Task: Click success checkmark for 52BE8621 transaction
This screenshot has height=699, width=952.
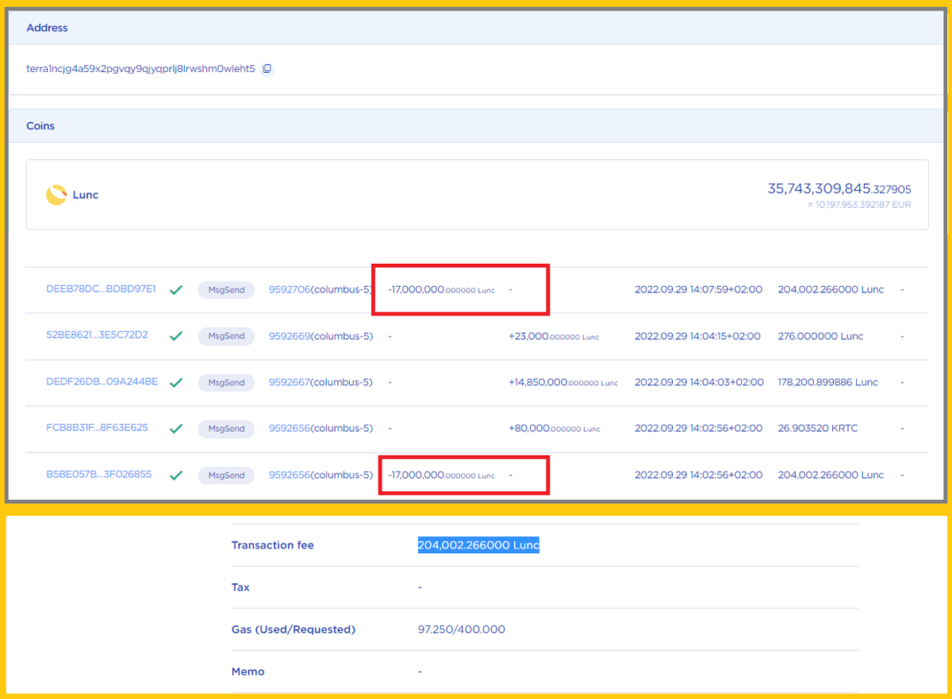Action: [x=176, y=336]
